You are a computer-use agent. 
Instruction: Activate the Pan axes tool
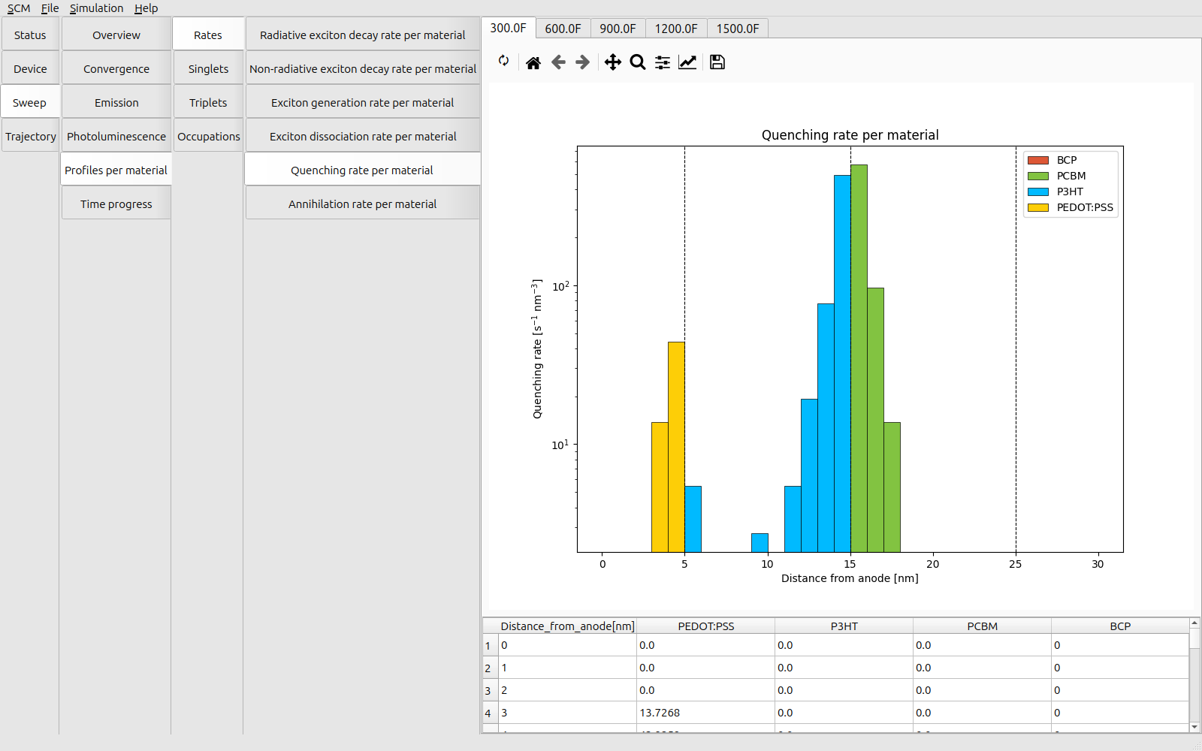pyautogui.click(x=613, y=62)
